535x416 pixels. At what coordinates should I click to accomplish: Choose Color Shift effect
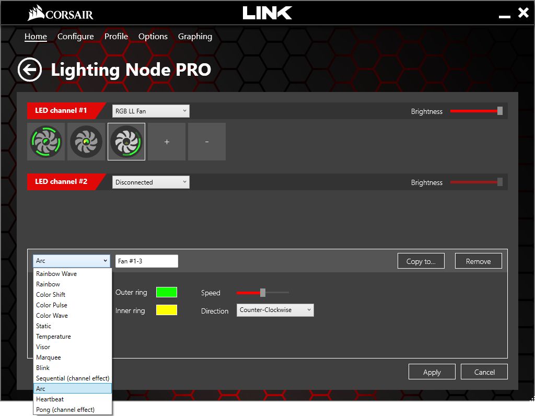[73, 295]
